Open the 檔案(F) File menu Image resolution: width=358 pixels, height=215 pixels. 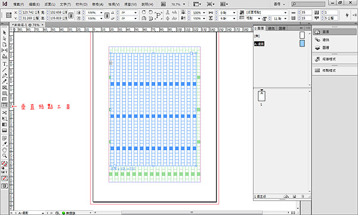pyautogui.click(x=18, y=4)
